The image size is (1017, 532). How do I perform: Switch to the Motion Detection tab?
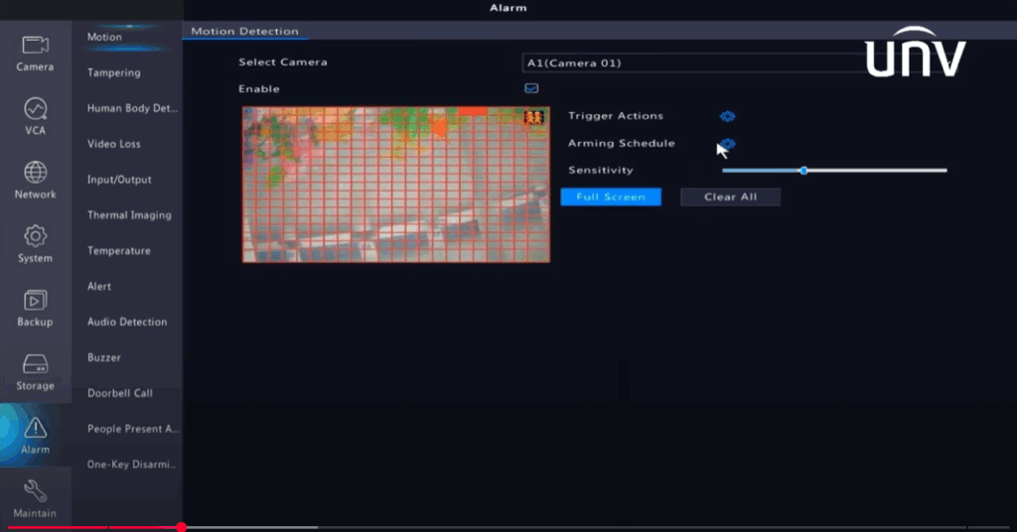[x=244, y=31]
